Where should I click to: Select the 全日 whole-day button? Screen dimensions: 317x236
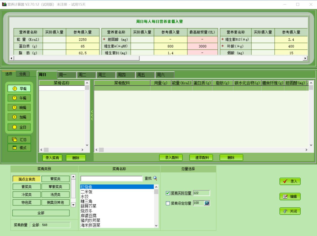(x=19, y=127)
